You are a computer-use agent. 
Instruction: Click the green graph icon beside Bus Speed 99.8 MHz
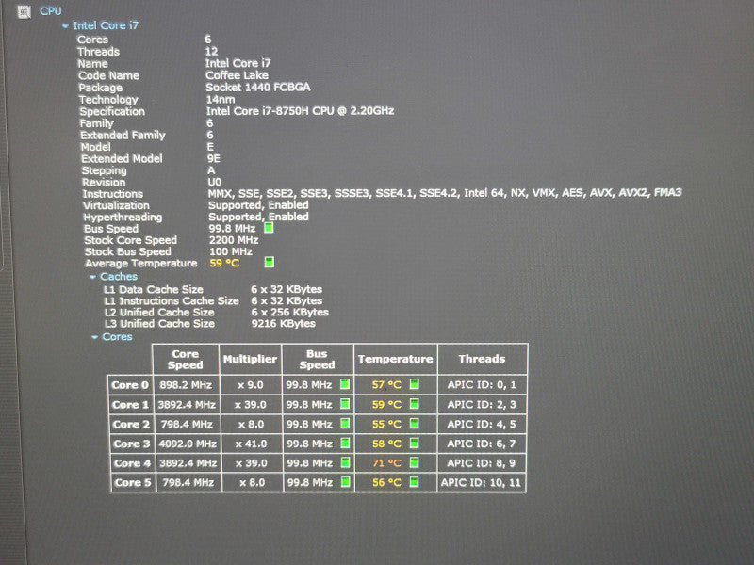[x=269, y=228]
